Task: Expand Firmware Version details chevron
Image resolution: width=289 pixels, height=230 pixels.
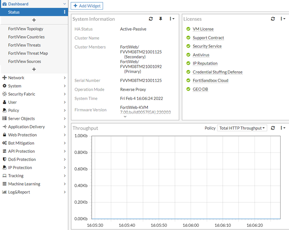Action: pos(125,117)
